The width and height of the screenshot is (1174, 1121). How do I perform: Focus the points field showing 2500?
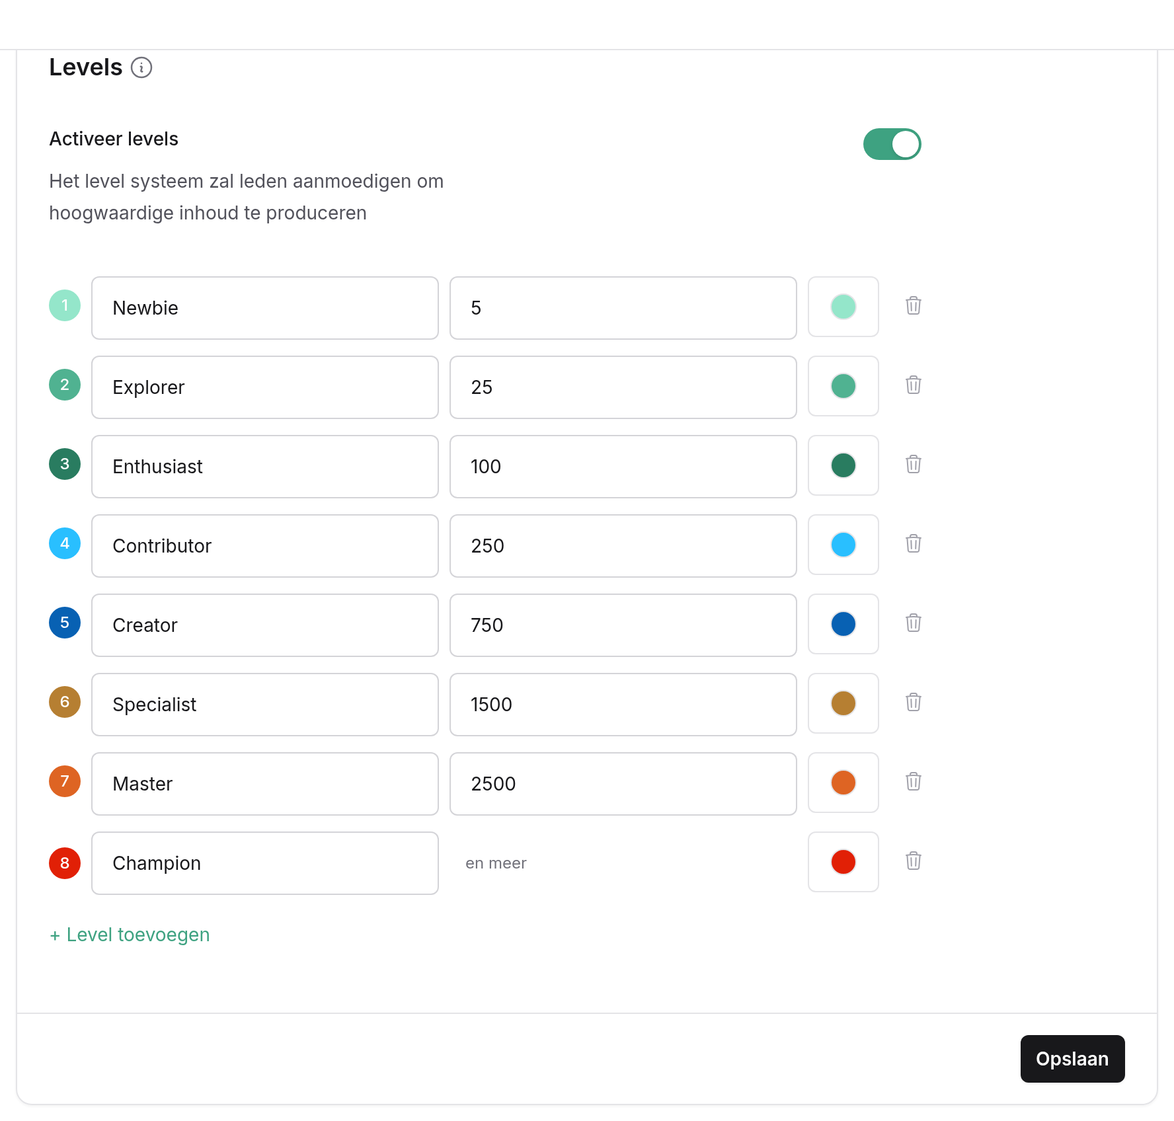623,784
